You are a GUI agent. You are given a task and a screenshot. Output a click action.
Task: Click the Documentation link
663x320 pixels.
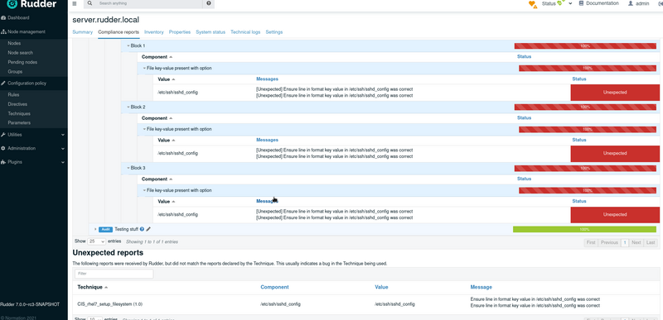pos(603,3)
